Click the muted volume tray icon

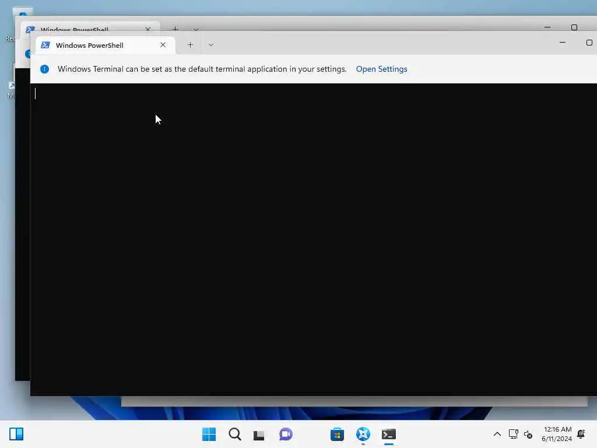pyautogui.click(x=528, y=434)
